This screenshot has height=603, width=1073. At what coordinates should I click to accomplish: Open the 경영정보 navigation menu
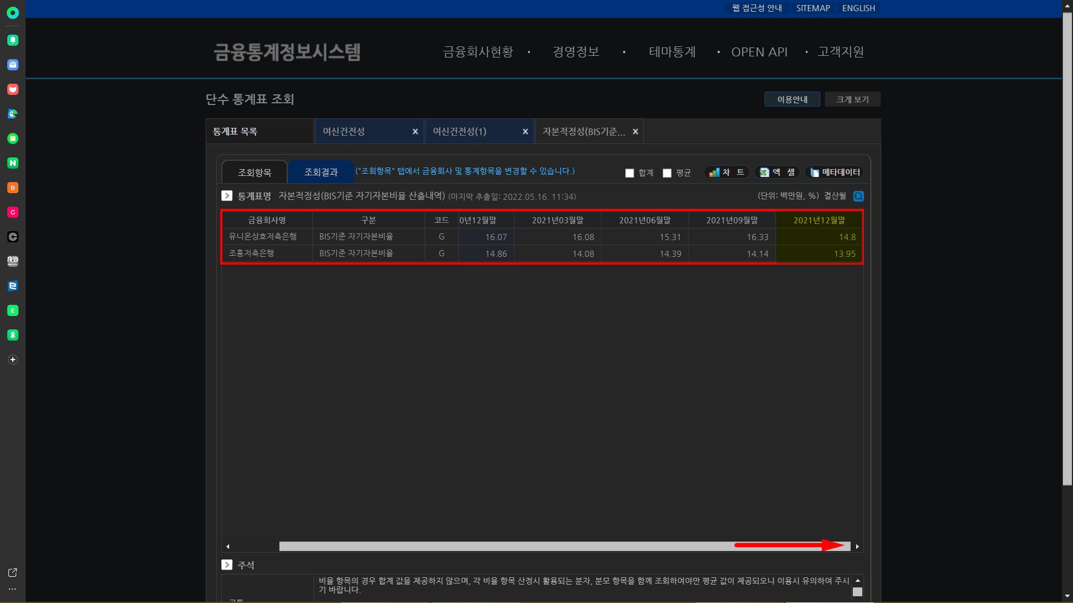tap(576, 52)
